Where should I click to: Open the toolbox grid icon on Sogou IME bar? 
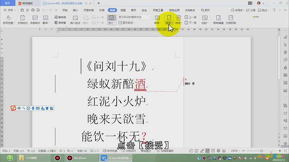(52, 108)
